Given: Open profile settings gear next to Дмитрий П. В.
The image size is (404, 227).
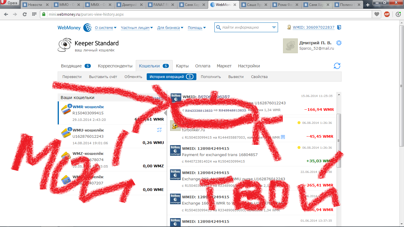Looking at the screenshot, I should tap(339, 43).
